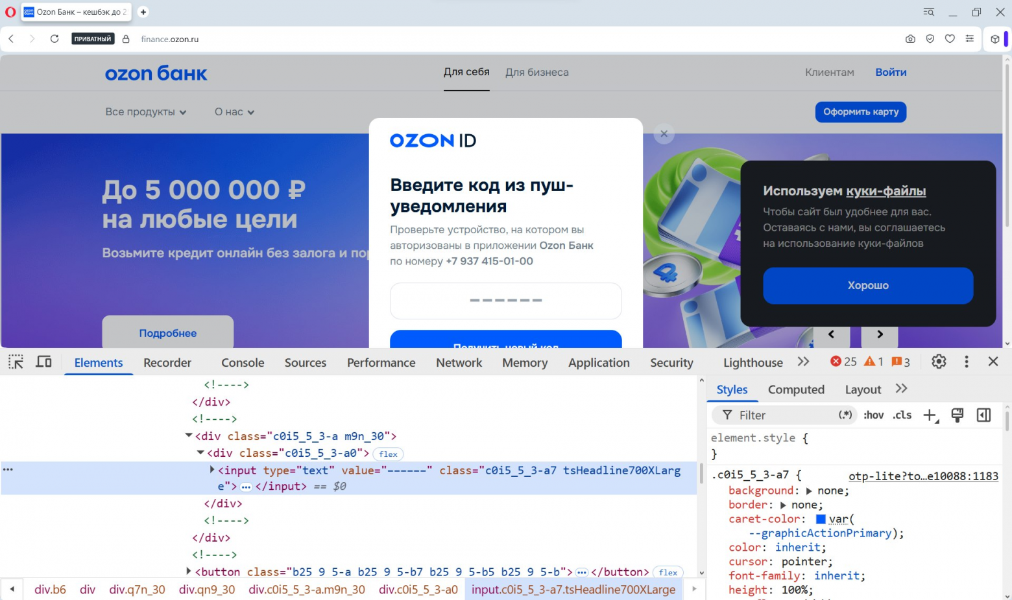Image resolution: width=1012 pixels, height=600 pixels.
Task: Open the otp-lite source file link
Action: coord(923,476)
